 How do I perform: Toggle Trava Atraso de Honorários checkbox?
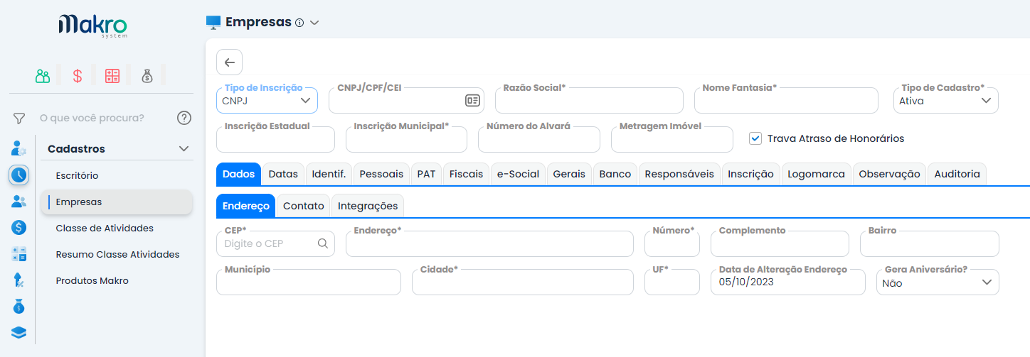click(x=755, y=138)
